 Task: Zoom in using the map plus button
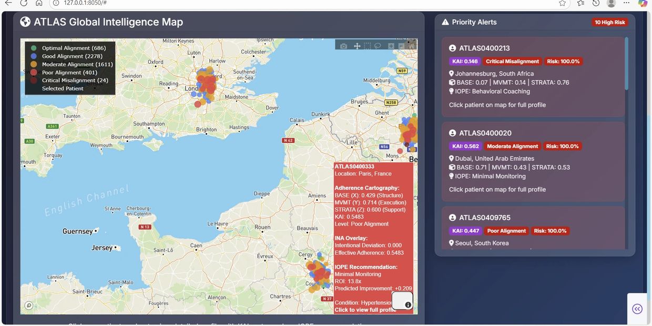pos(391,46)
